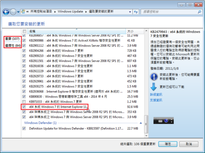Click scrollbar down arrow in update list

(146, 135)
